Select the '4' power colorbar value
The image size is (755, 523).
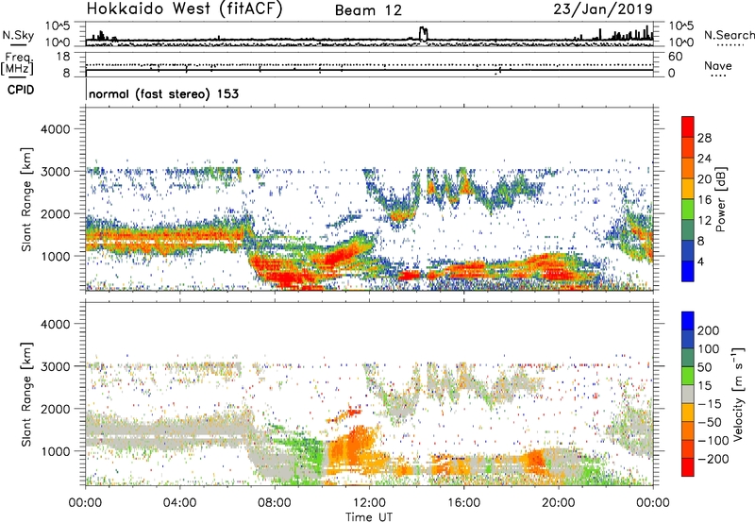700,261
